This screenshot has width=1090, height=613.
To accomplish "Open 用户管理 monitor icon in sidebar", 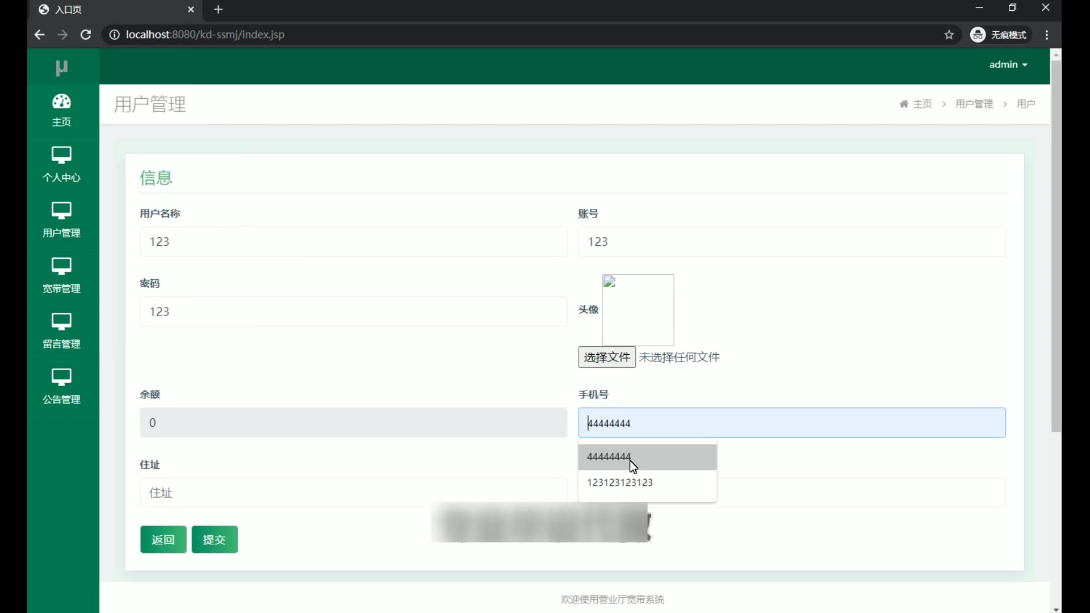I will point(61,211).
